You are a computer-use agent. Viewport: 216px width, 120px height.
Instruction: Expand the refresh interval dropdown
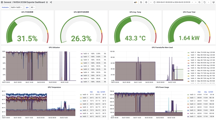[208, 2]
